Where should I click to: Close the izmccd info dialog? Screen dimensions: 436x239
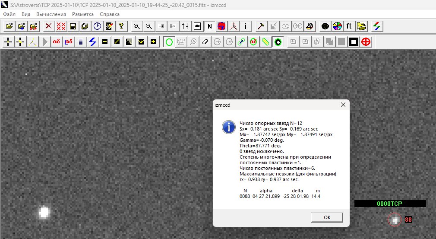[x=343, y=105]
